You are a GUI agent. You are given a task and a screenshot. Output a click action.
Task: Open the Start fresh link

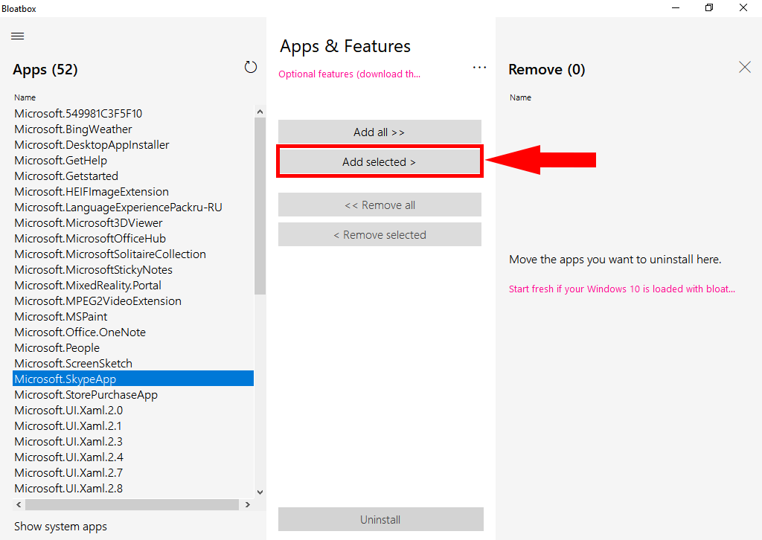click(x=621, y=289)
